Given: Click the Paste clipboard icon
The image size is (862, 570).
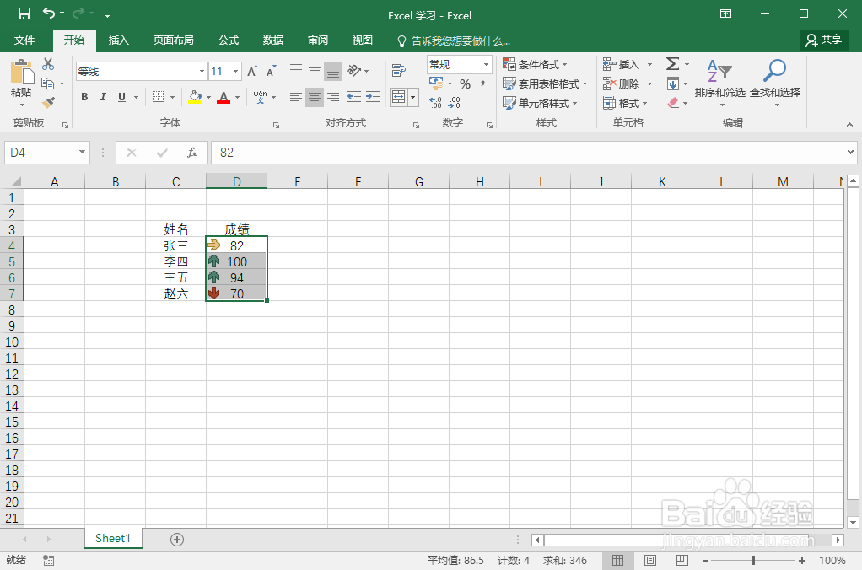Looking at the screenshot, I should pos(22,72).
